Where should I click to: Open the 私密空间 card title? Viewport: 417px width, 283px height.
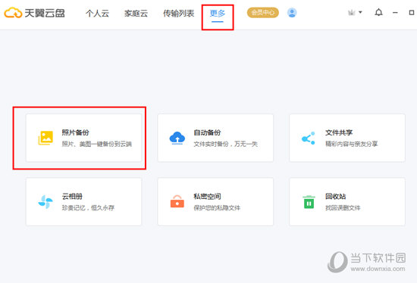(x=207, y=197)
